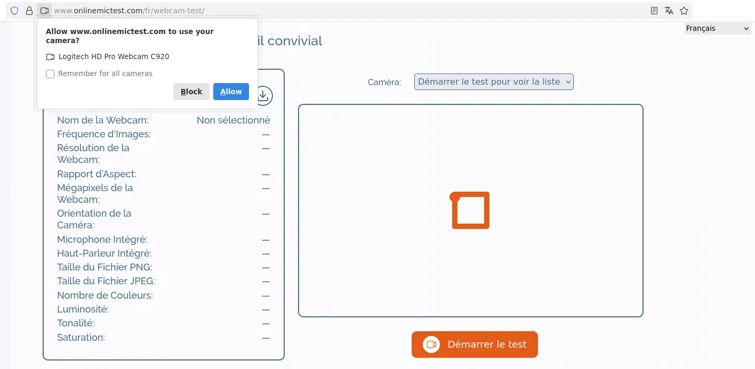755x369 pixels.
Task: Toggle reader view icon in address bar
Action: (654, 11)
